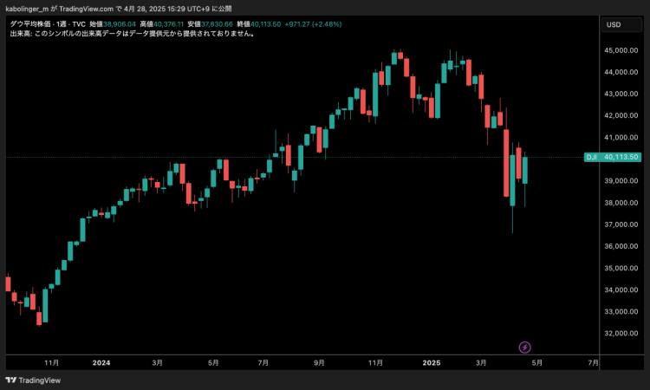Open the USD currency selector
The height and width of the screenshot is (390, 650).
pos(621,25)
